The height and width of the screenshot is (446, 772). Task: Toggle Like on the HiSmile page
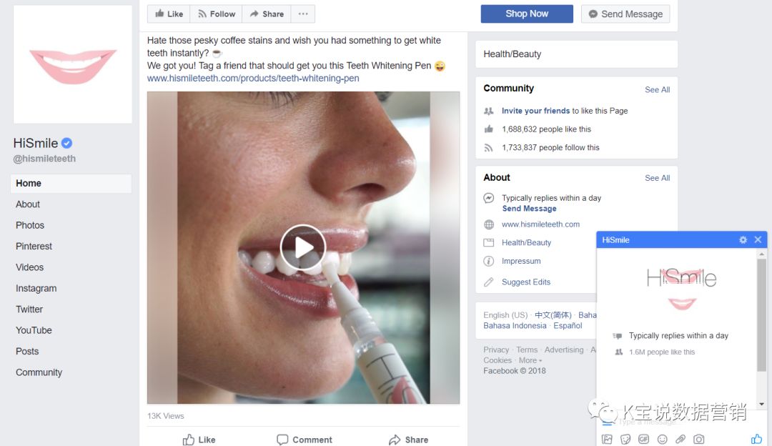click(169, 14)
